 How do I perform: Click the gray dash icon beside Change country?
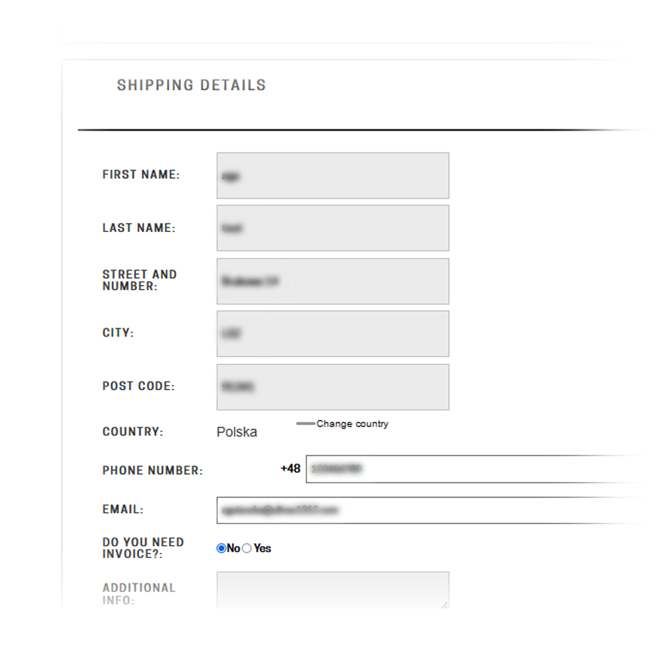(305, 424)
